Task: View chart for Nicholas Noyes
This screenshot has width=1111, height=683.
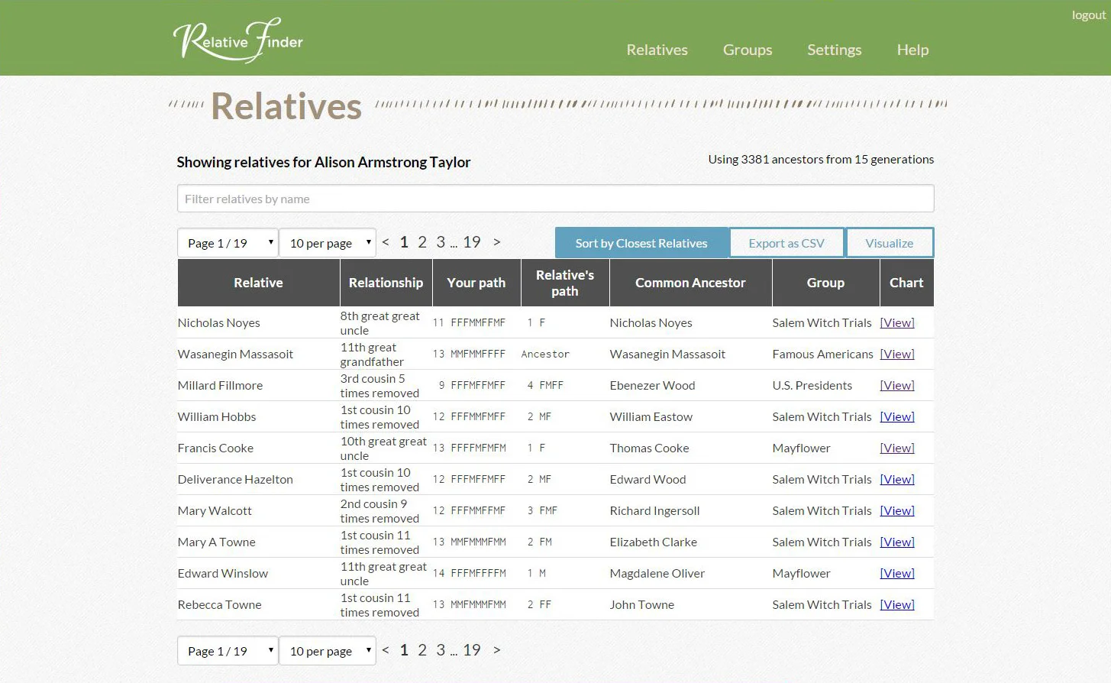Action: pyautogui.click(x=896, y=322)
